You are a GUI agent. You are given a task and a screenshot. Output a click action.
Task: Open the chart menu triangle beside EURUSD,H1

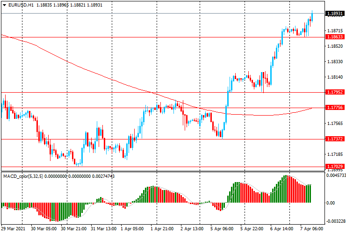tap(4, 5)
